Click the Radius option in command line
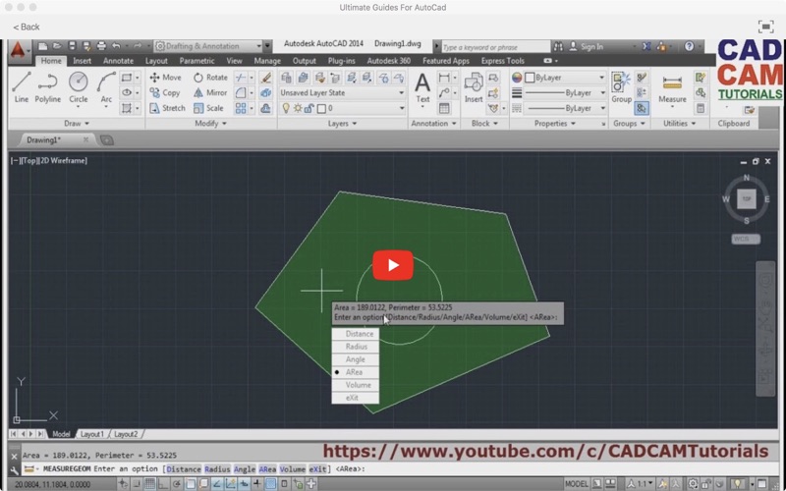The width and height of the screenshot is (786, 491). 217,469
